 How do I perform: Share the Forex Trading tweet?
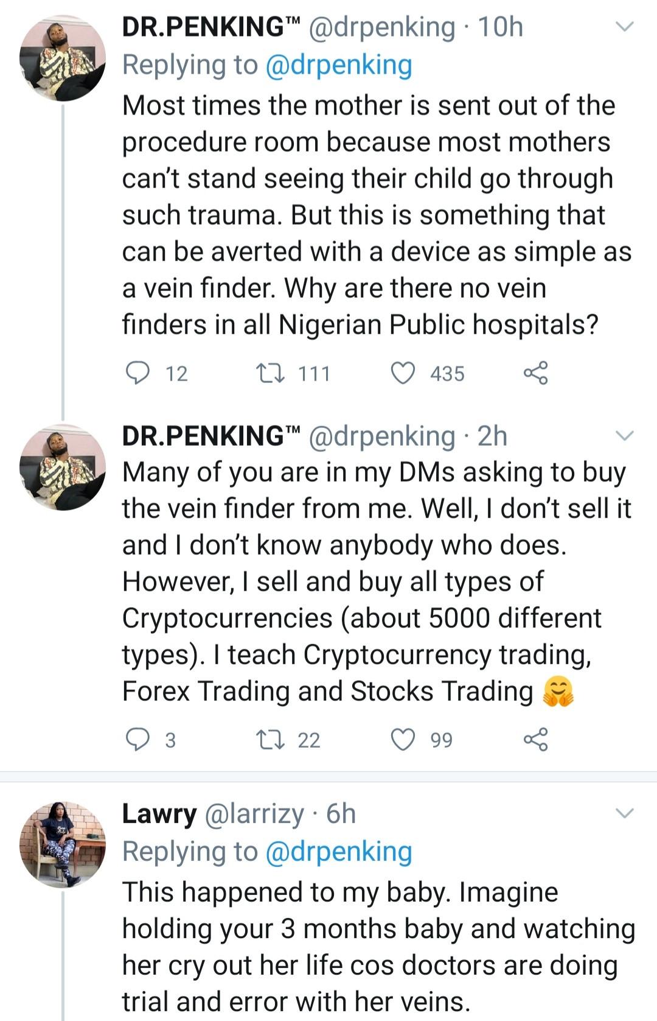(536, 739)
